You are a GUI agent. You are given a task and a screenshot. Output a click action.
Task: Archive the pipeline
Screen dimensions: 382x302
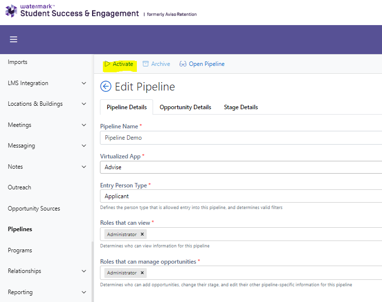coord(157,64)
